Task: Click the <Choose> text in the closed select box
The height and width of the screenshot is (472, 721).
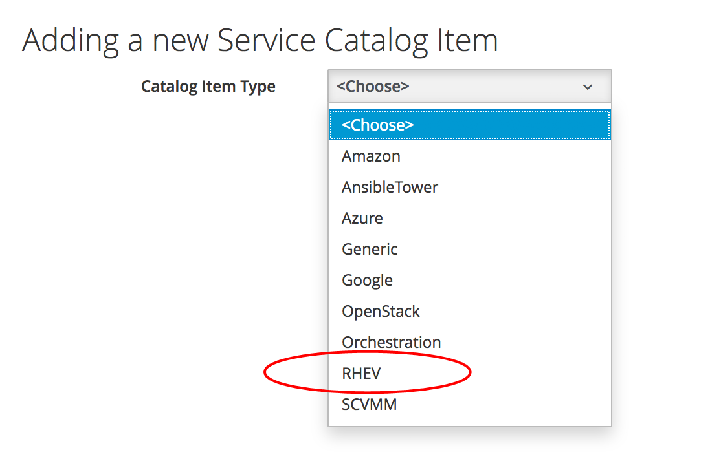Action: (373, 87)
